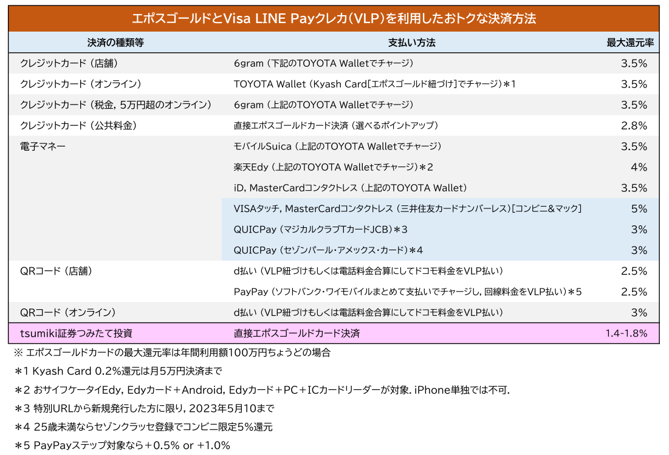Click the クレジットカード（オンライン） row label
Viewport: 669px width, 455px height.
click(81, 84)
